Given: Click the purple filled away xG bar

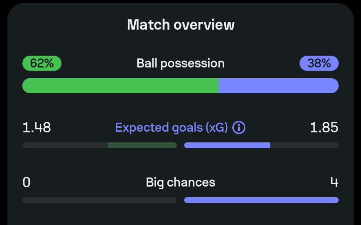Looking at the screenshot, I should [227, 145].
